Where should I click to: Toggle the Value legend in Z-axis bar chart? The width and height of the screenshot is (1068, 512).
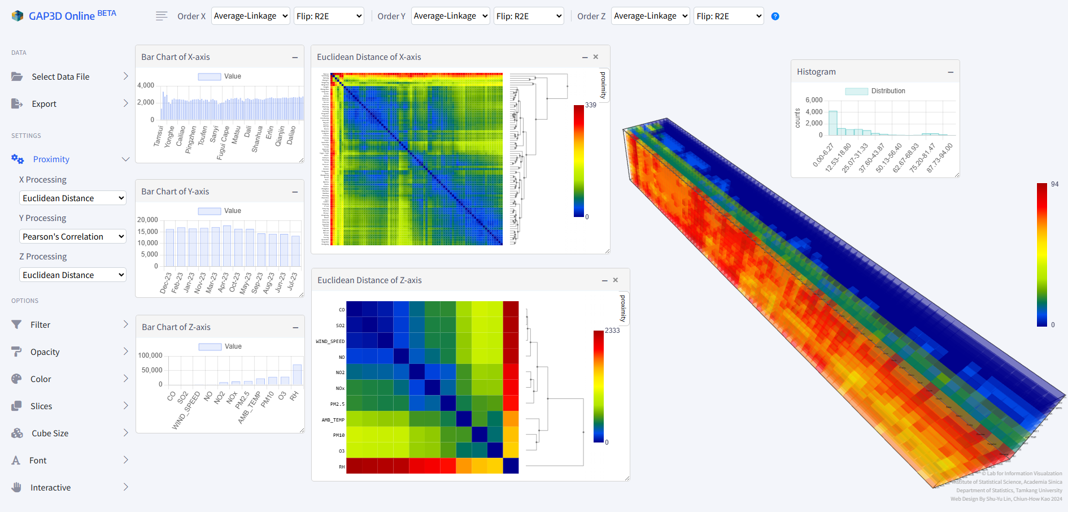(x=220, y=346)
